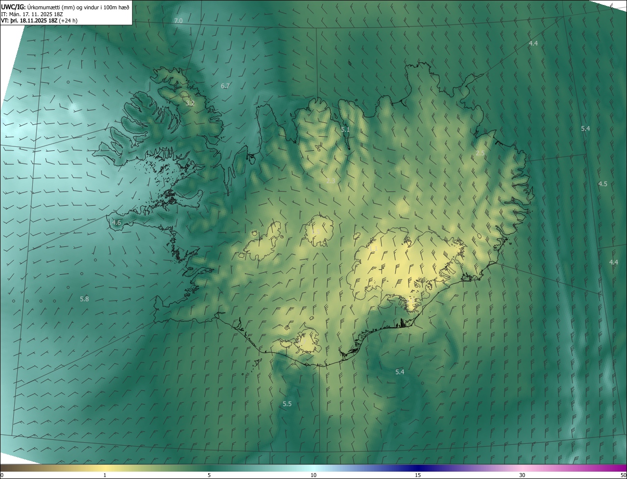Pick the 5.1 value label in north Iceland
Screen dimensions: 627x479
[x=345, y=129]
